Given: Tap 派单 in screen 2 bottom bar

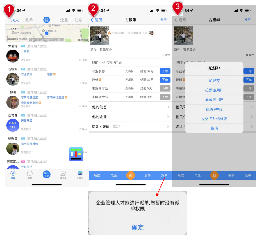Looking at the screenshot, I should tap(164, 175).
